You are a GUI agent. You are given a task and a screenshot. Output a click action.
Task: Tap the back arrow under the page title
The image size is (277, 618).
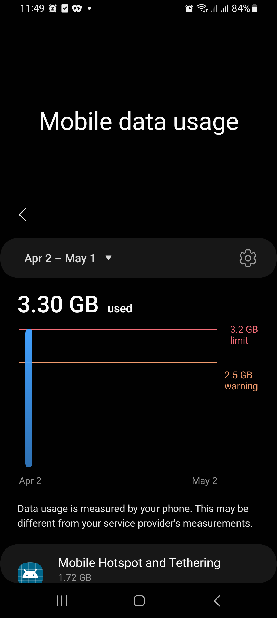23,215
